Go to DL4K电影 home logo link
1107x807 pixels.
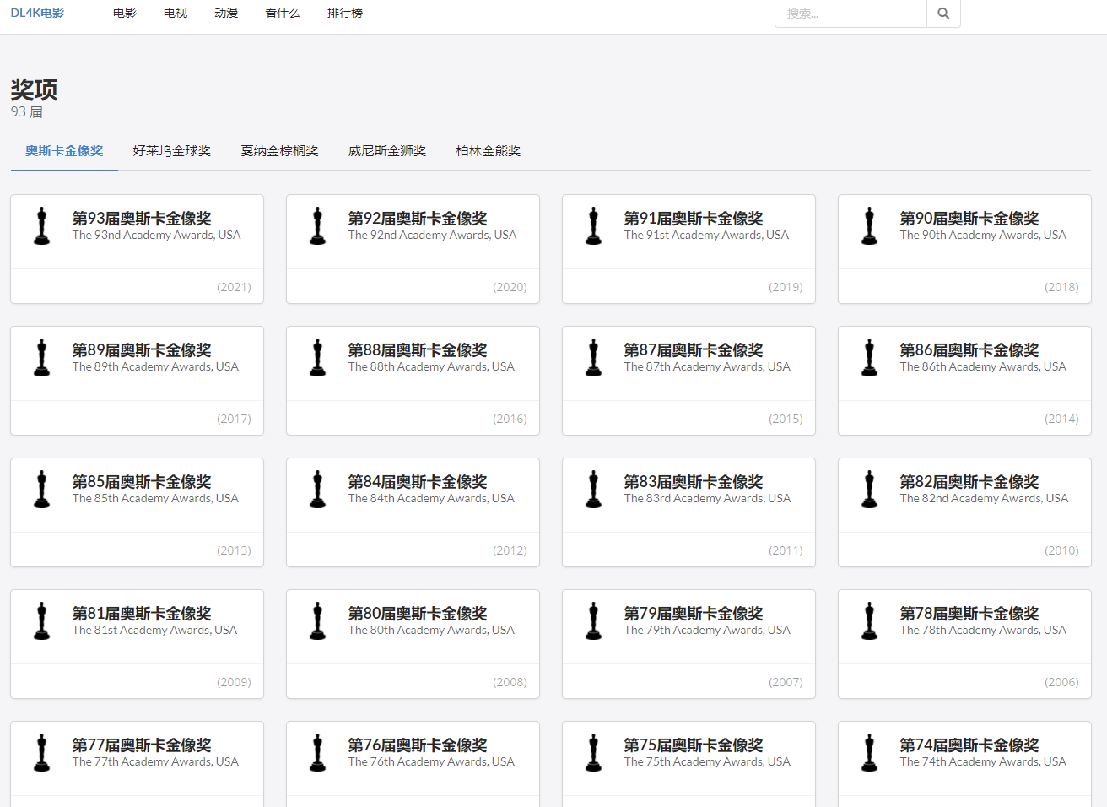(x=37, y=13)
